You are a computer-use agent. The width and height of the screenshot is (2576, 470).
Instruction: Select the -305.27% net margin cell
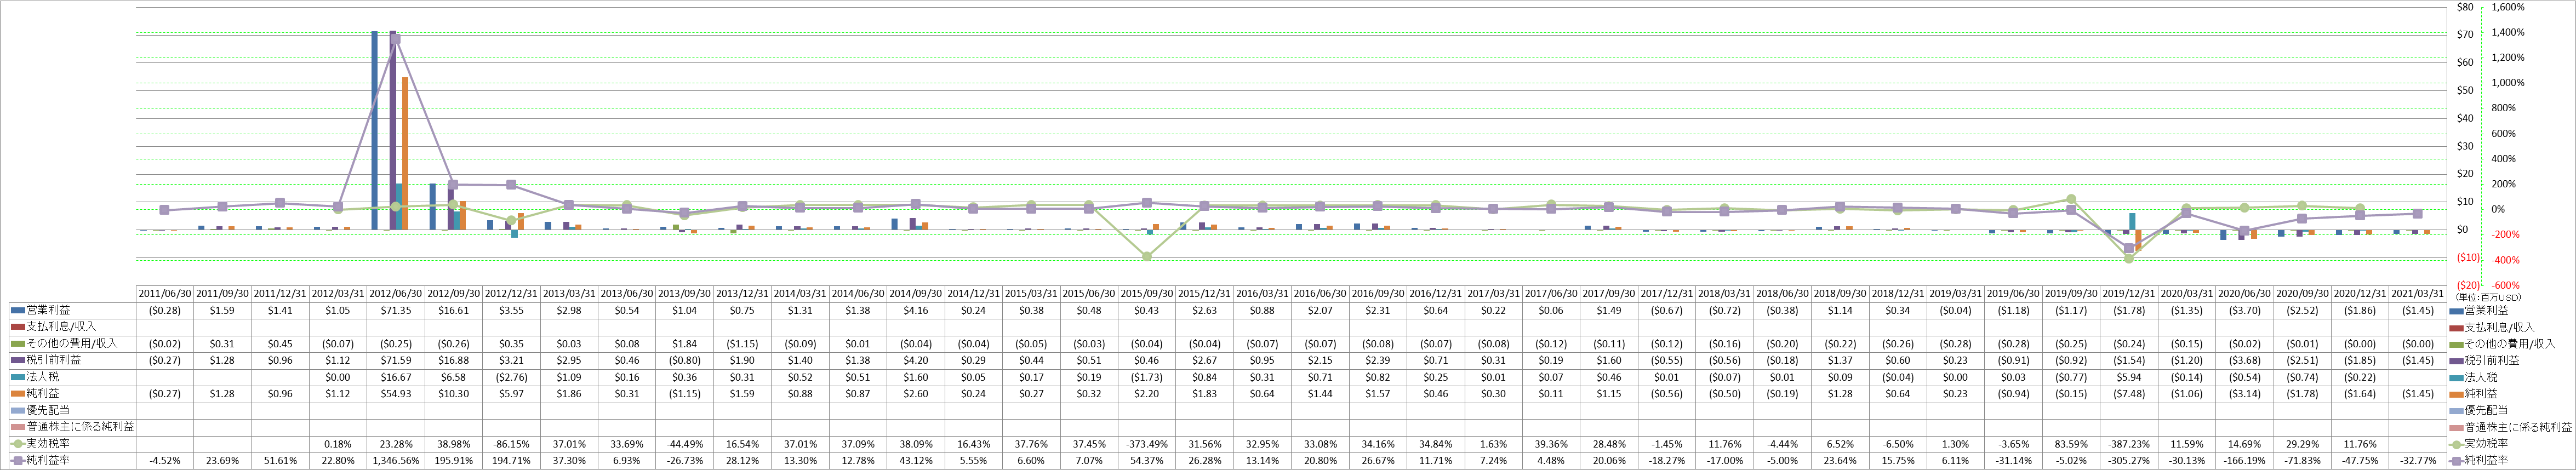coord(2128,461)
